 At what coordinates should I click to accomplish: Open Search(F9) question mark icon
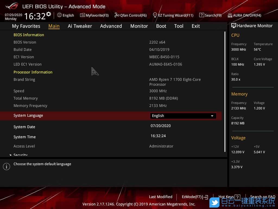click(x=201, y=15)
